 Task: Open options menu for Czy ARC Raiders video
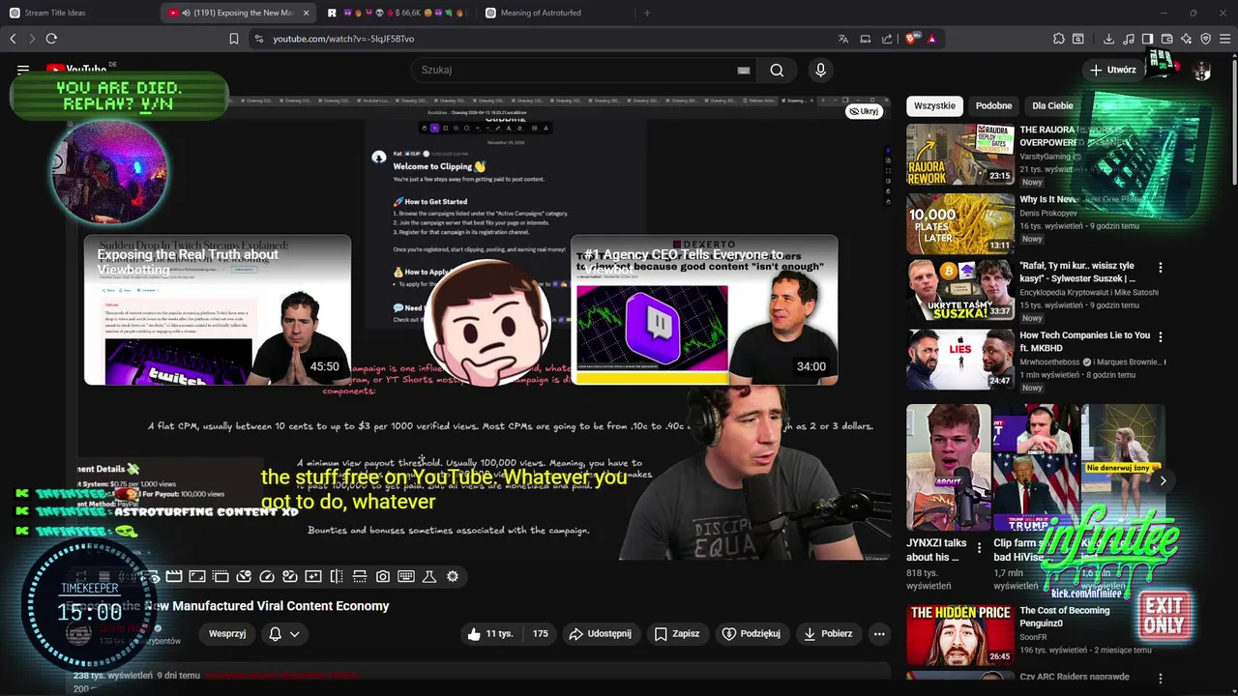1161,679
